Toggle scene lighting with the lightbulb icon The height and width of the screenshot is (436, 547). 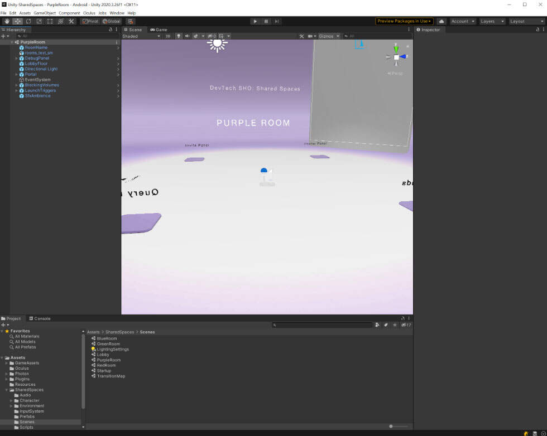[x=179, y=36]
